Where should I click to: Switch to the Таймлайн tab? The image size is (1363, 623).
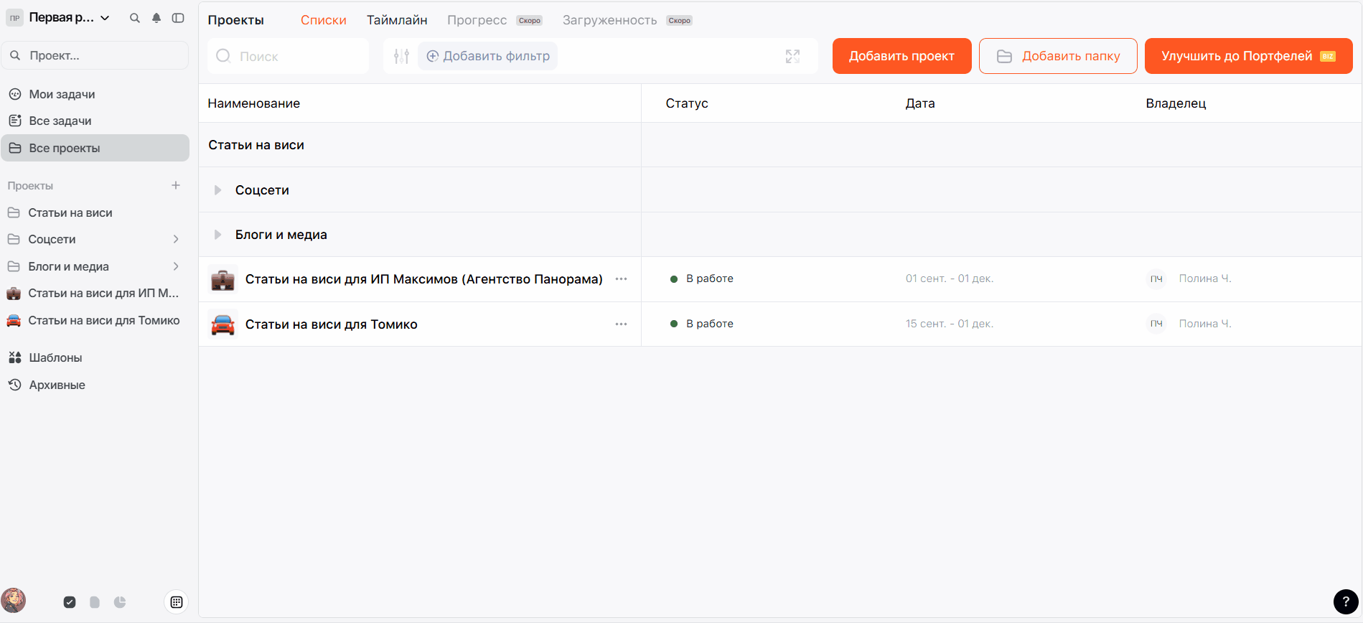[x=397, y=20]
